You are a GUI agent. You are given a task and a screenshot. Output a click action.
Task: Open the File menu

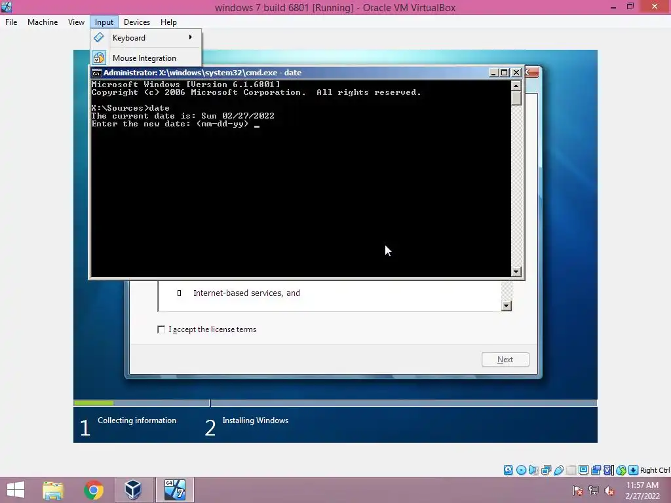pyautogui.click(x=11, y=22)
